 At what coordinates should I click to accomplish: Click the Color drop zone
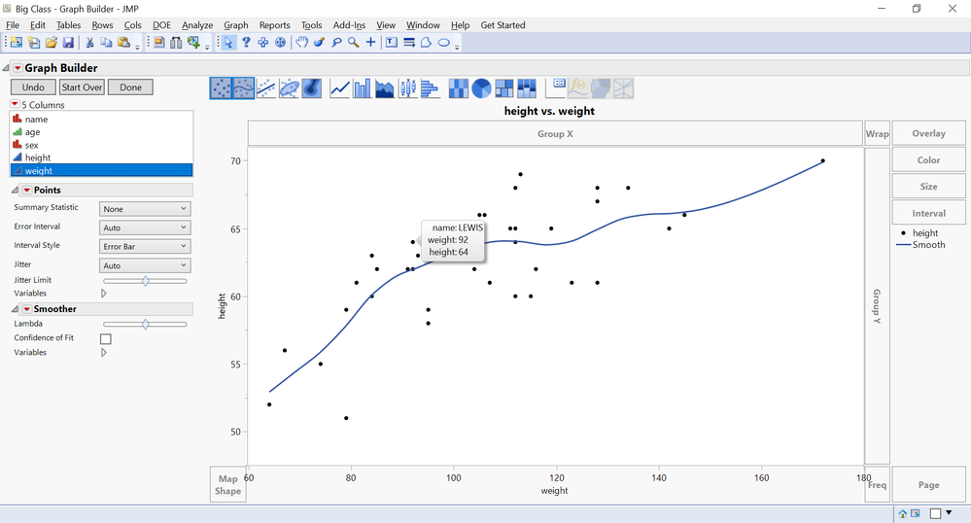point(928,159)
